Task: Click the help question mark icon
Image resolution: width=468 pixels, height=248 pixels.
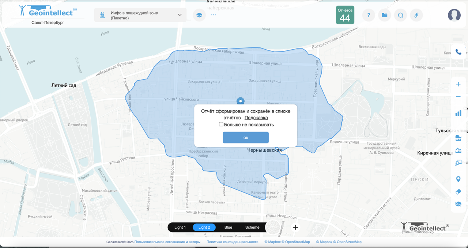Action: [x=369, y=15]
